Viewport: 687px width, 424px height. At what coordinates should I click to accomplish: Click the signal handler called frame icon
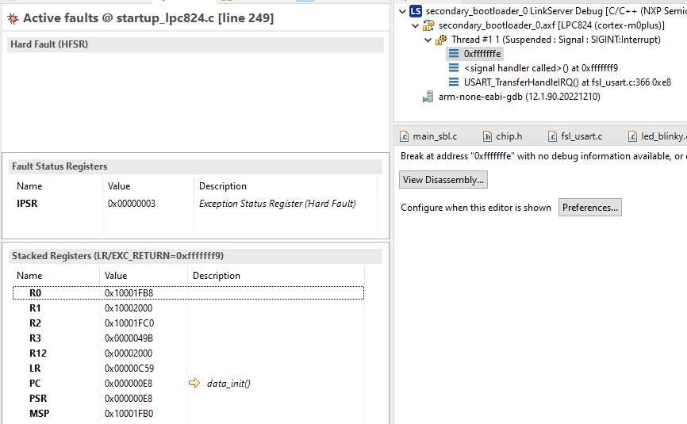click(x=454, y=68)
